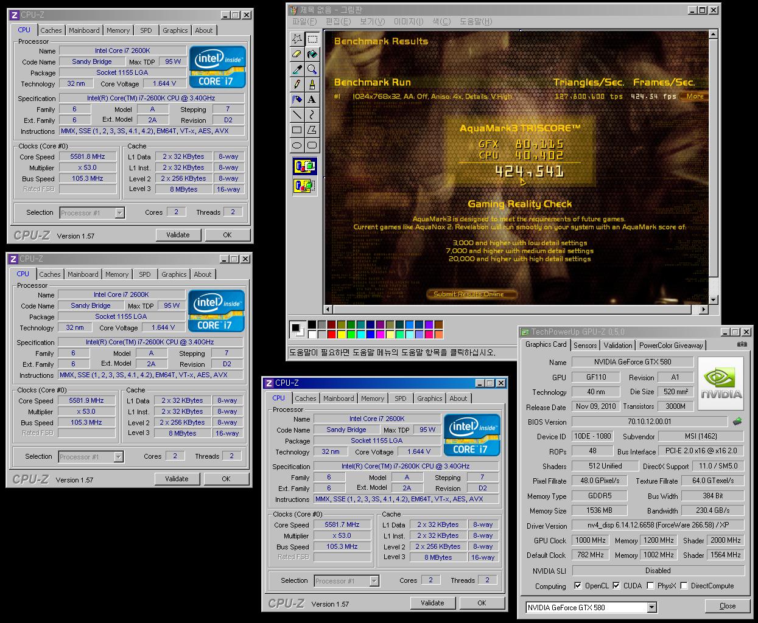Select the Brush tool in Paint

(x=312, y=85)
